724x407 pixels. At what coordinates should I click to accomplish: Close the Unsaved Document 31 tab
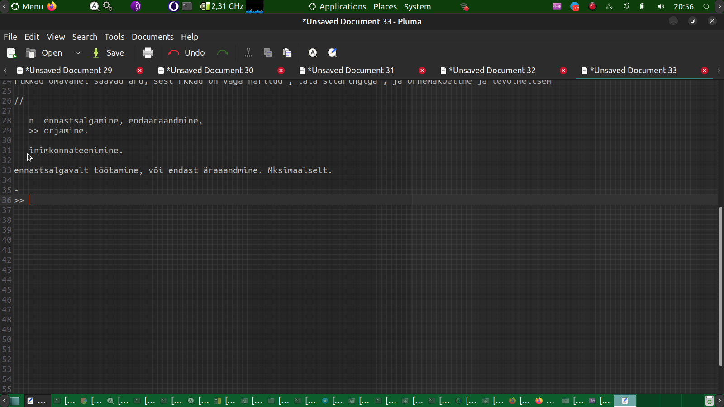(422, 71)
